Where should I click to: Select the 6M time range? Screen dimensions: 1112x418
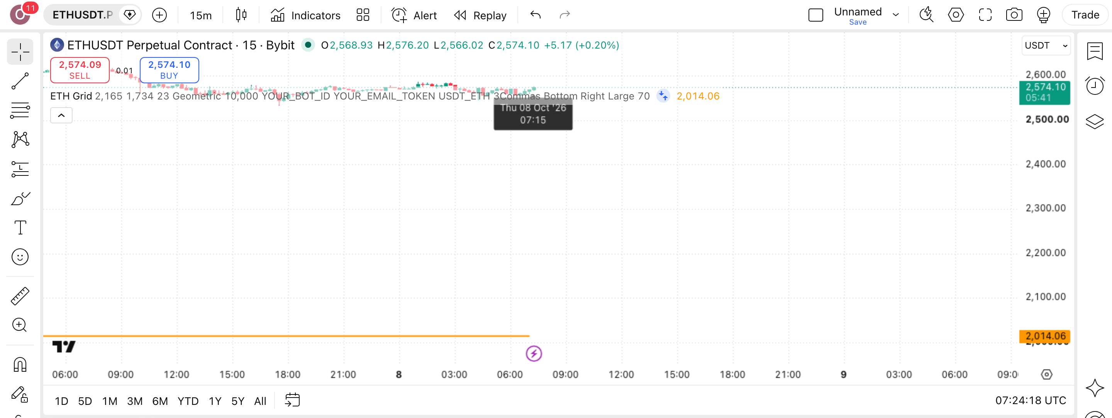160,401
